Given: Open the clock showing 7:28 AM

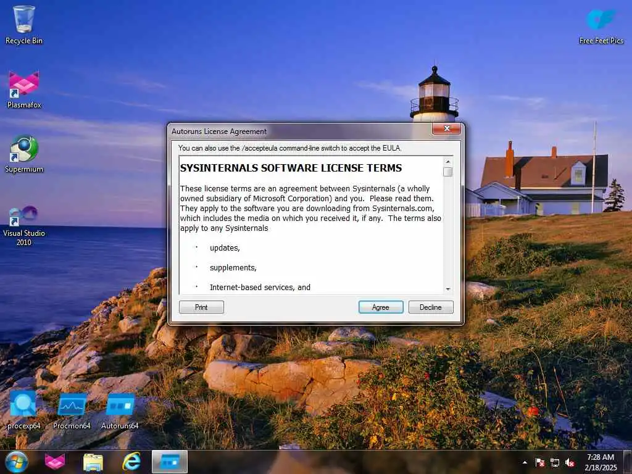Looking at the screenshot, I should pyautogui.click(x=601, y=462).
